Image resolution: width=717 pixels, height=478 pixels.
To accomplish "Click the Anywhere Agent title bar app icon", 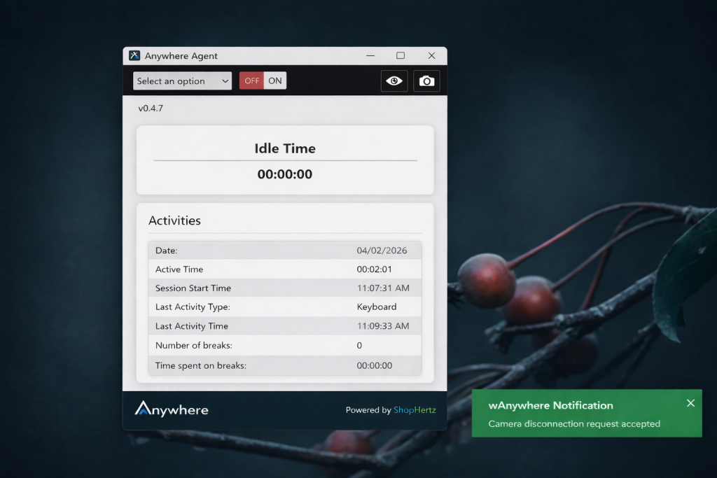I will point(134,56).
